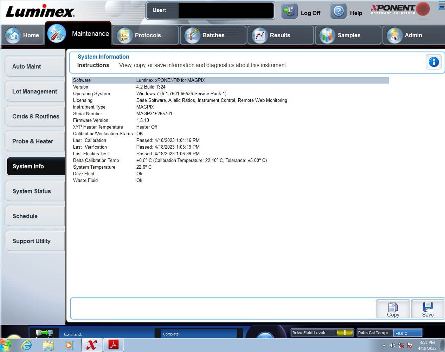The height and width of the screenshot is (352, 445).
Task: Open Adobe Reader in the taskbar
Action: pyautogui.click(x=114, y=345)
